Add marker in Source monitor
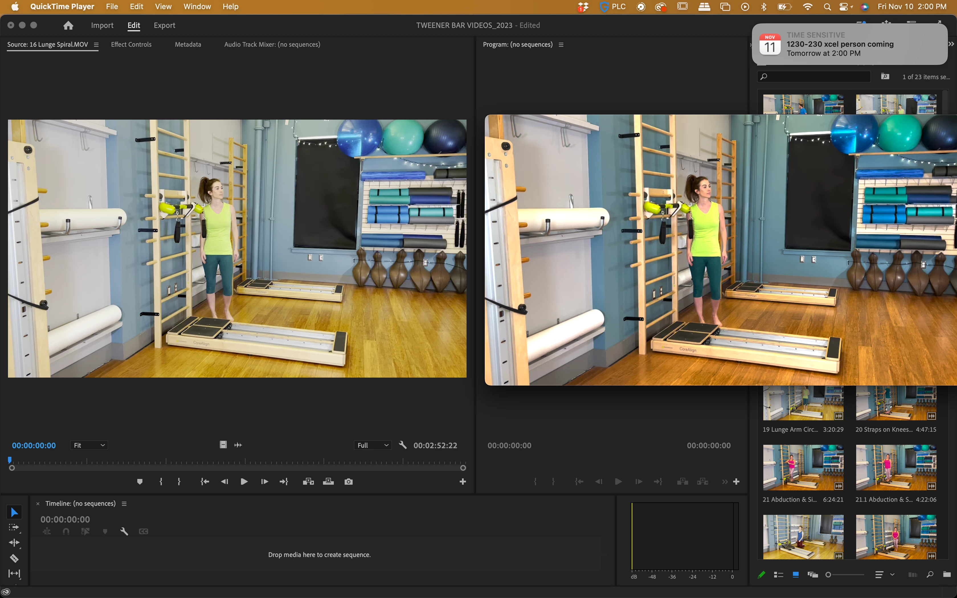 (x=140, y=481)
